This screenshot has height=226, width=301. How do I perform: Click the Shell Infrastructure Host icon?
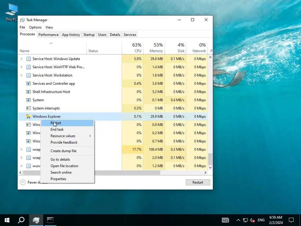pyautogui.click(x=29, y=92)
